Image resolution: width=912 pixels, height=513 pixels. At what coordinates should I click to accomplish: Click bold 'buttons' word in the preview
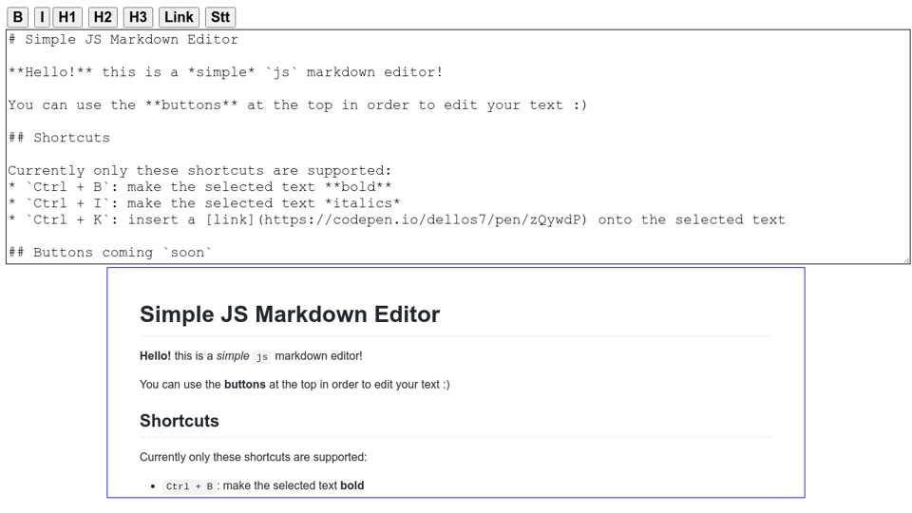(244, 385)
